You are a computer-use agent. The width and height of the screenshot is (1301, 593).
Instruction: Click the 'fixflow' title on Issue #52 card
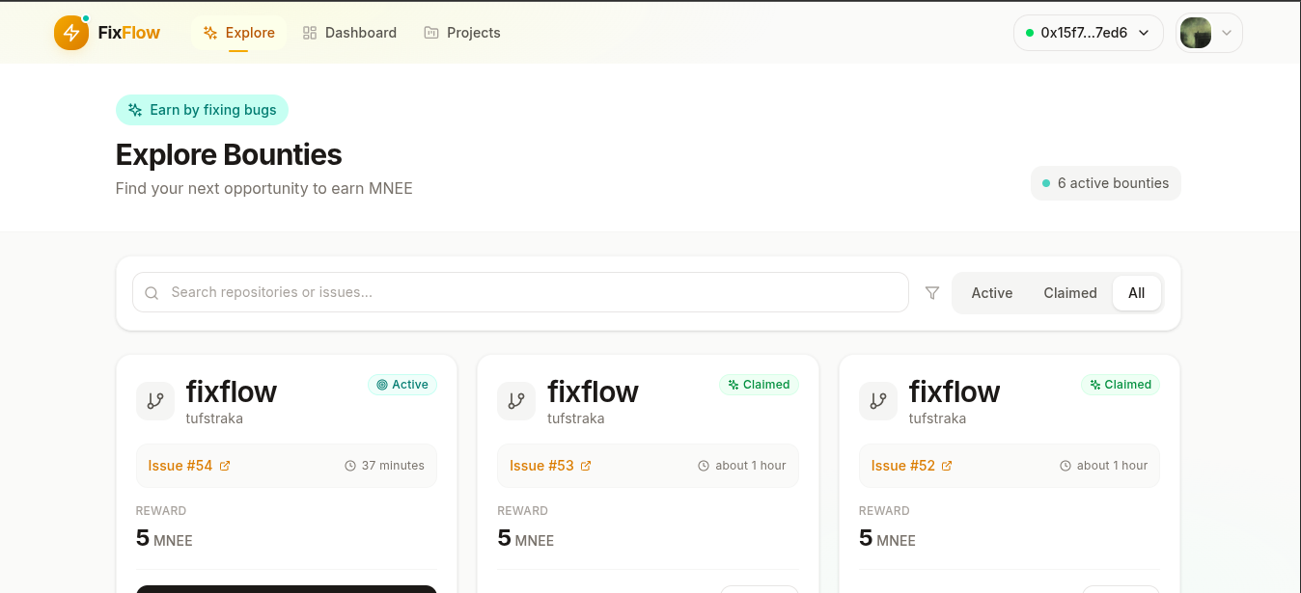pos(955,391)
